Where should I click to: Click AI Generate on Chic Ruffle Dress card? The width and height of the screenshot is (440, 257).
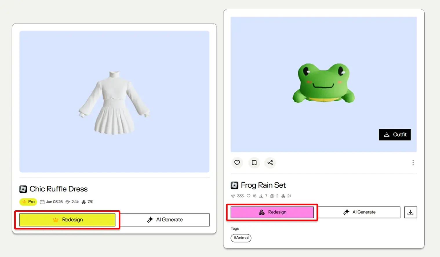(x=165, y=220)
